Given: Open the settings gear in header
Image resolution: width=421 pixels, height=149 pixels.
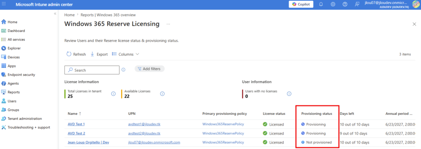Looking at the screenshot, I should pyautogui.click(x=333, y=4).
